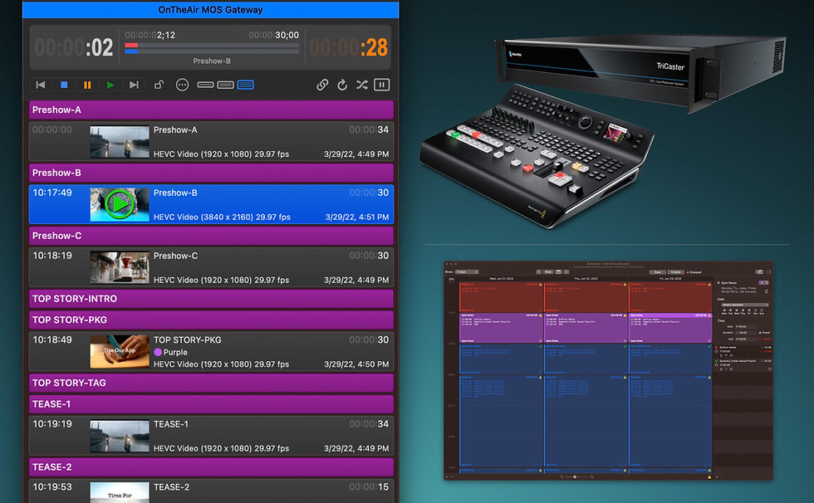Click the Preshow-C coffee thumbnail
The image size is (814, 503).
[120, 267]
